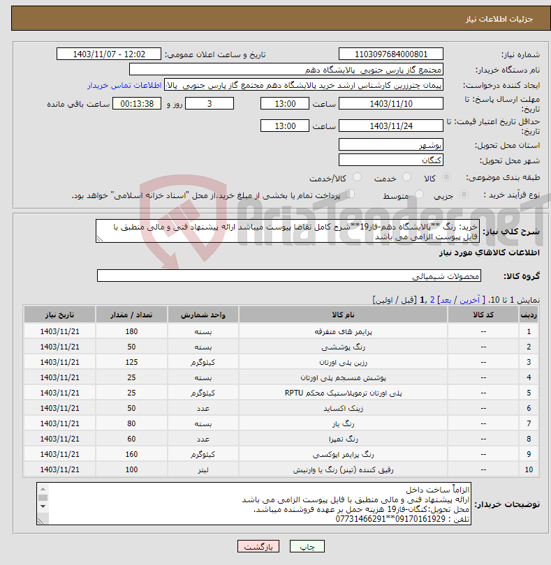The width and height of the screenshot is (551, 565).
Task: Click the days remaining field showing 3
Action: pyautogui.click(x=210, y=104)
